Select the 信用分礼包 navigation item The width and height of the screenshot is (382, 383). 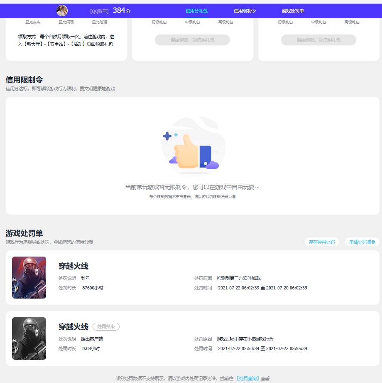pyautogui.click(x=196, y=11)
